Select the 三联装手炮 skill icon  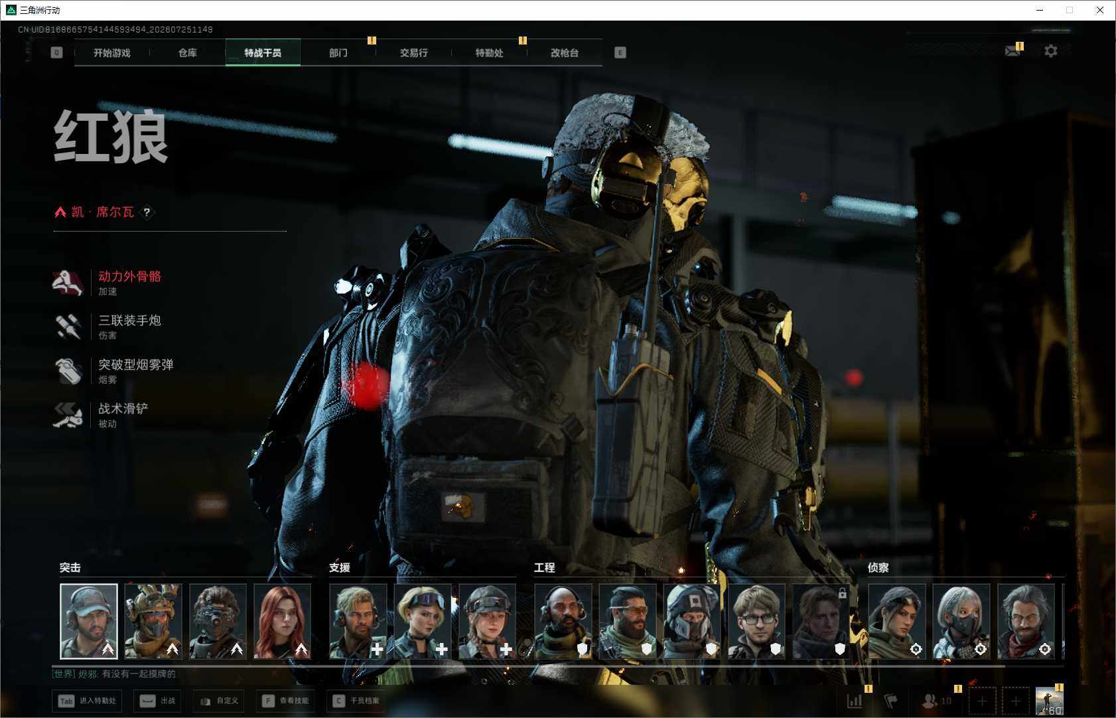[x=68, y=326]
